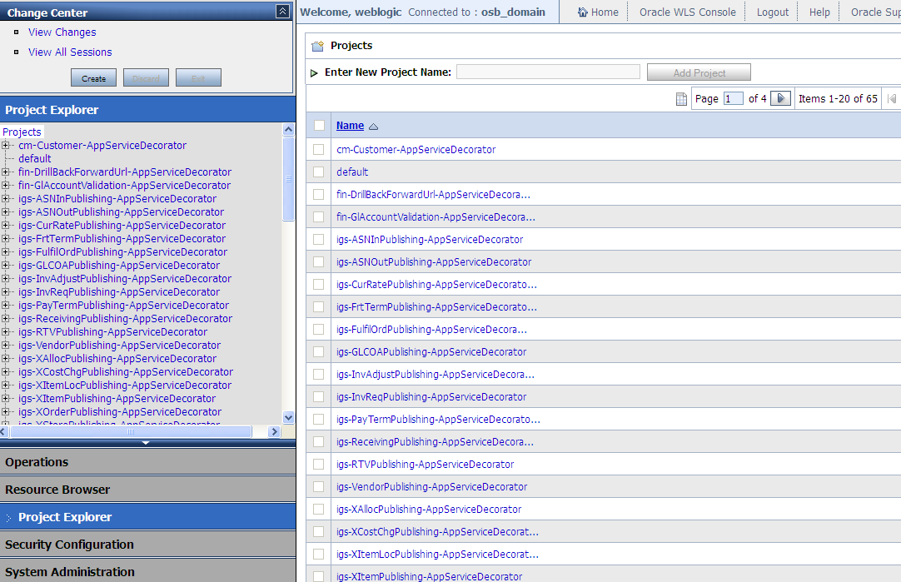901x582 pixels.
Task: Select igs-XOrderPublishing-AppServiceDecorator tree item
Action: pos(120,412)
